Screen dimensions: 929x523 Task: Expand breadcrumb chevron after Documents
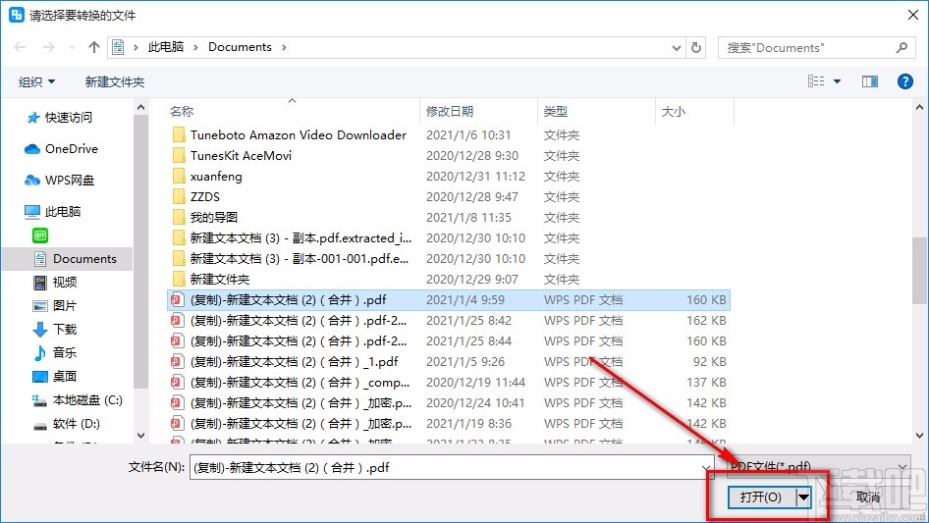tap(284, 47)
